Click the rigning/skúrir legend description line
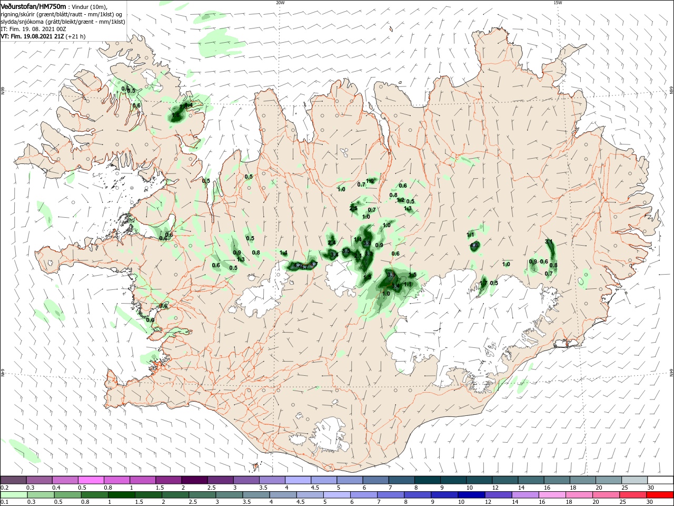Image resolution: width=674 pixels, height=506 pixels. [61, 14]
